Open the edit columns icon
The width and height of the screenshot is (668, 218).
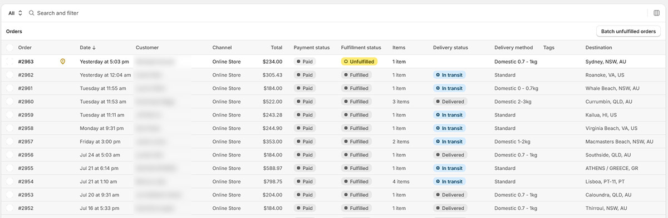[x=656, y=13]
